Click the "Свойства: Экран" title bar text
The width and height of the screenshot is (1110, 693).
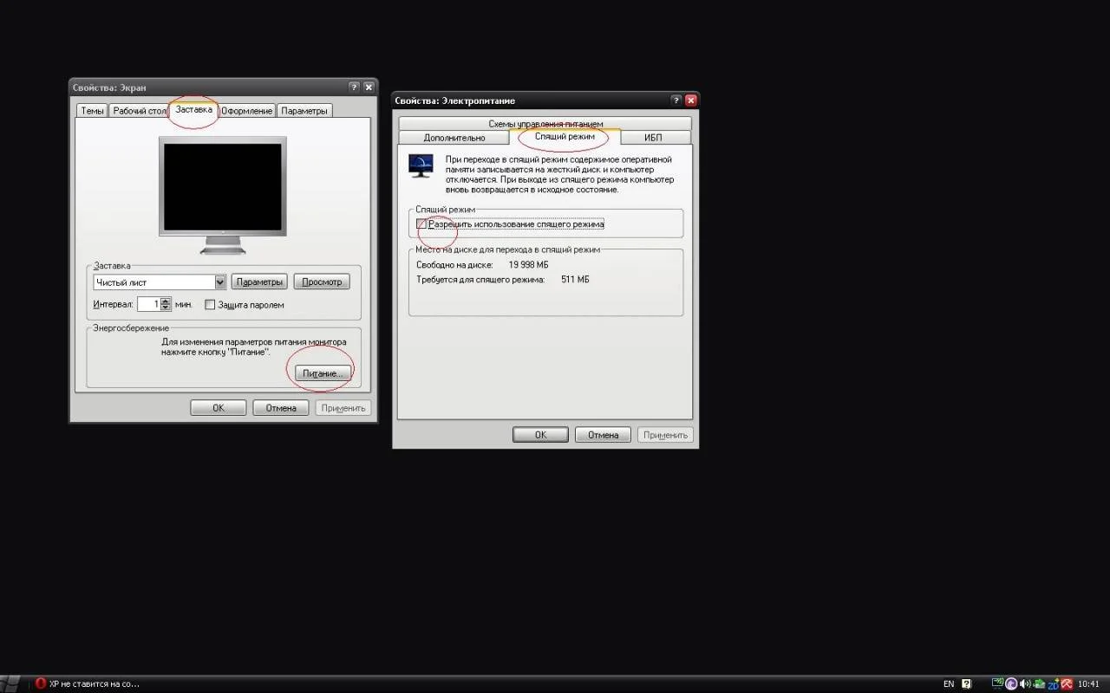(x=109, y=87)
